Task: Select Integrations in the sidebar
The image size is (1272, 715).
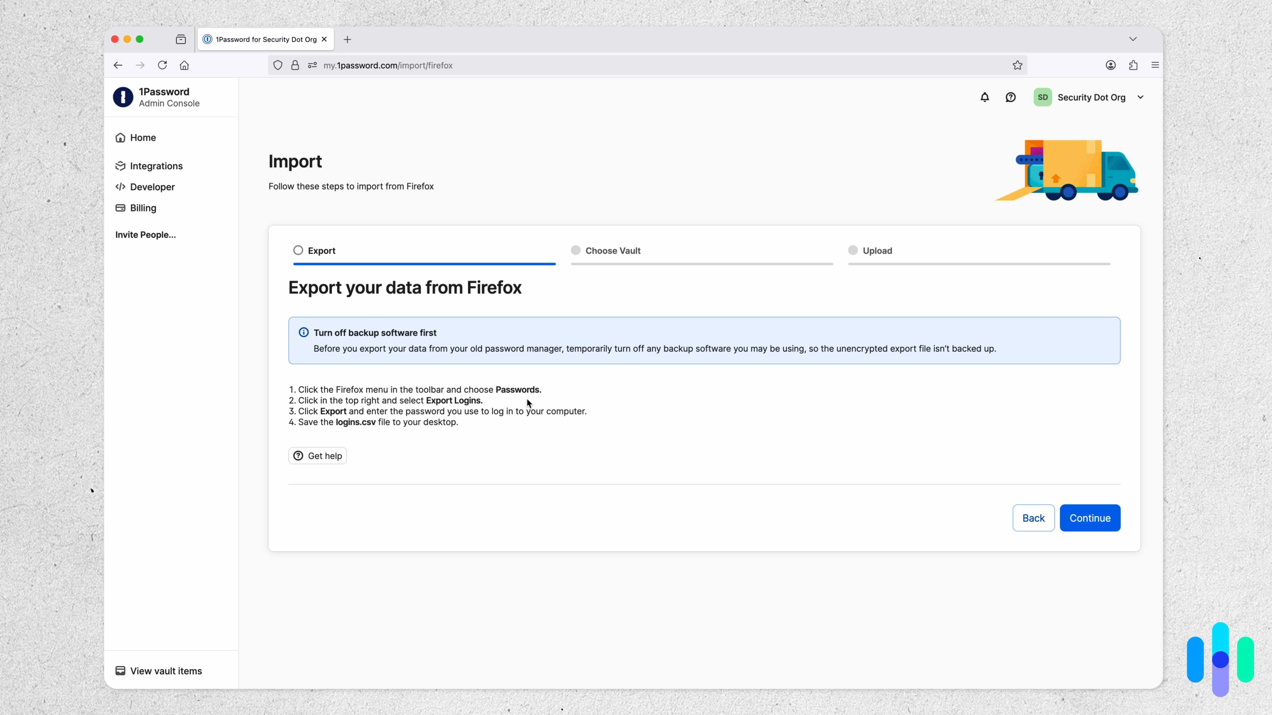Action: 156,166
